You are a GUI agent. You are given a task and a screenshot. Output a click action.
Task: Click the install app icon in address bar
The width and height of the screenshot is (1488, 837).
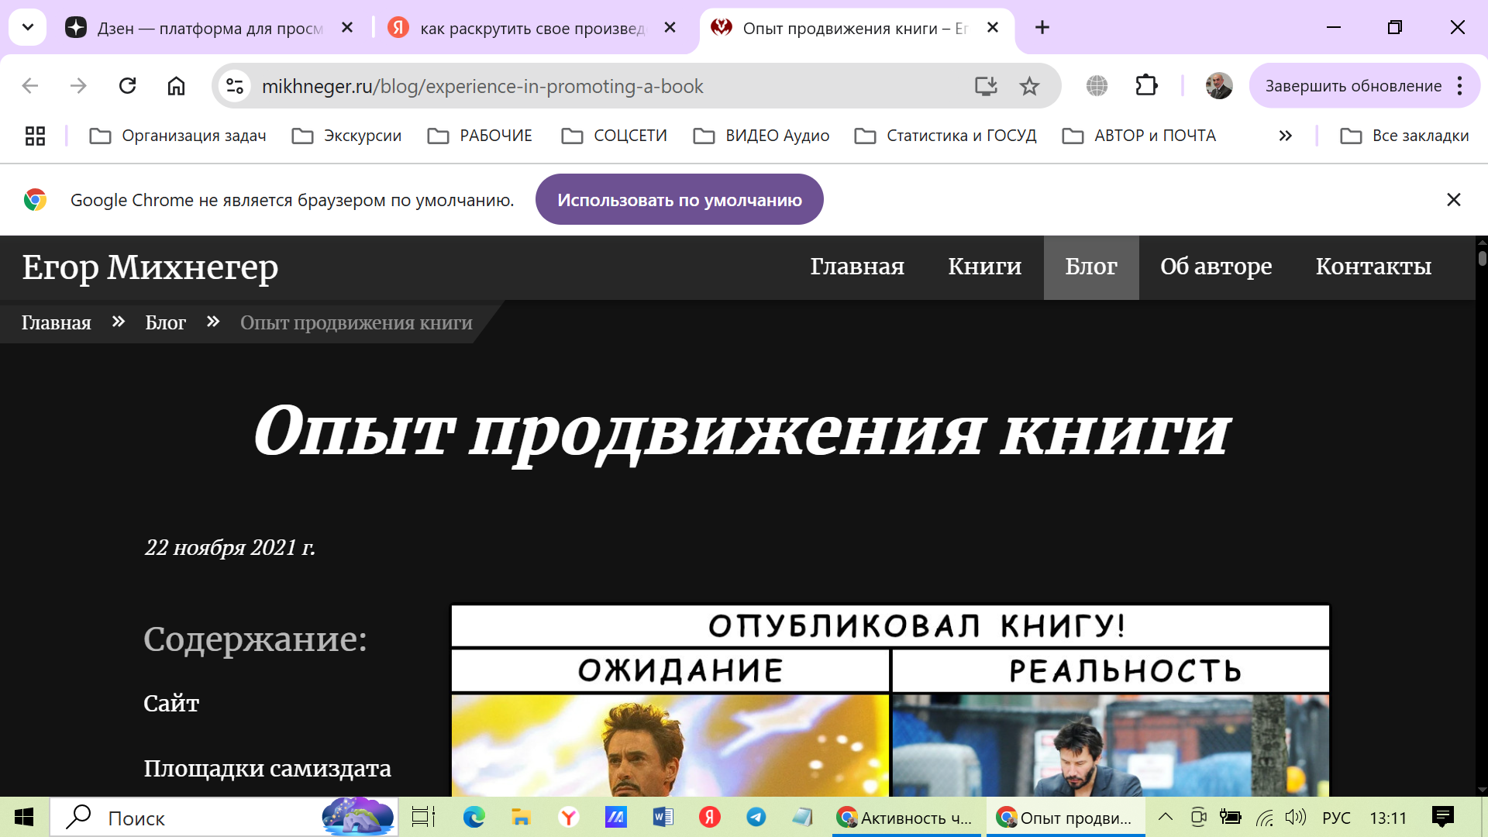click(x=985, y=86)
